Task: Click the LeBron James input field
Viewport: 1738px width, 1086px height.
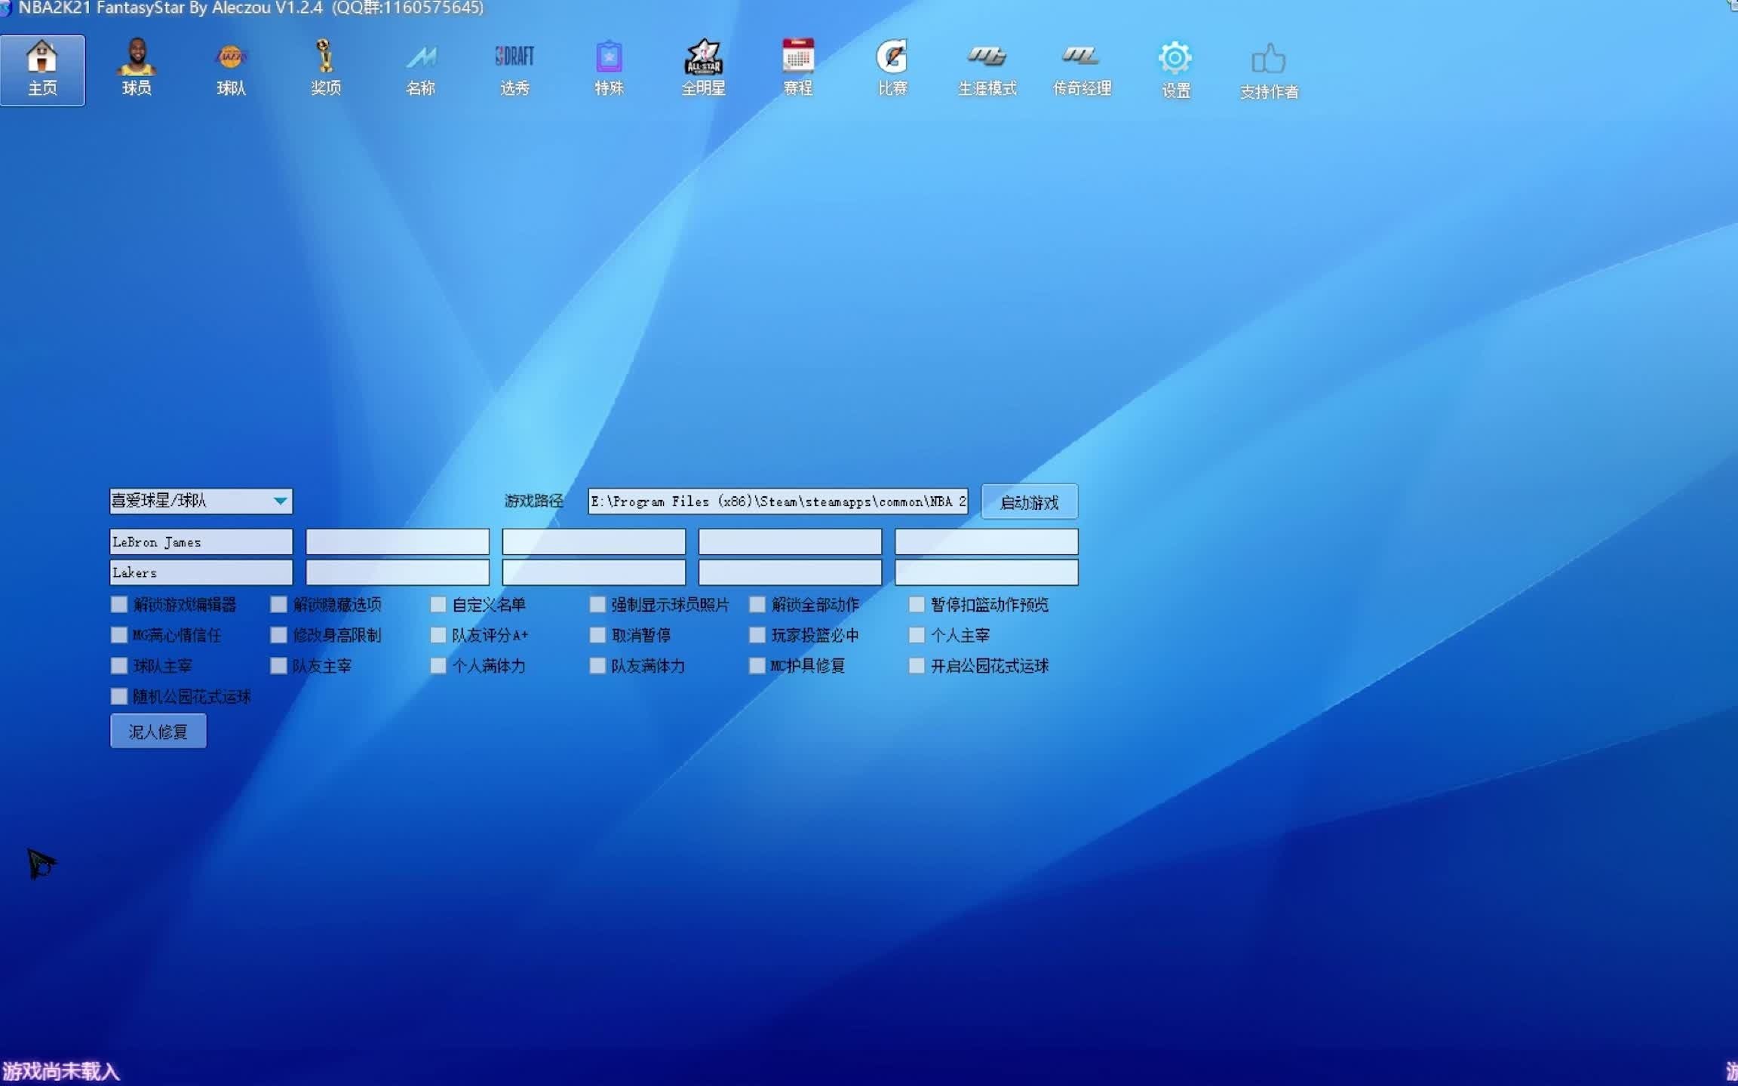Action: [x=201, y=542]
